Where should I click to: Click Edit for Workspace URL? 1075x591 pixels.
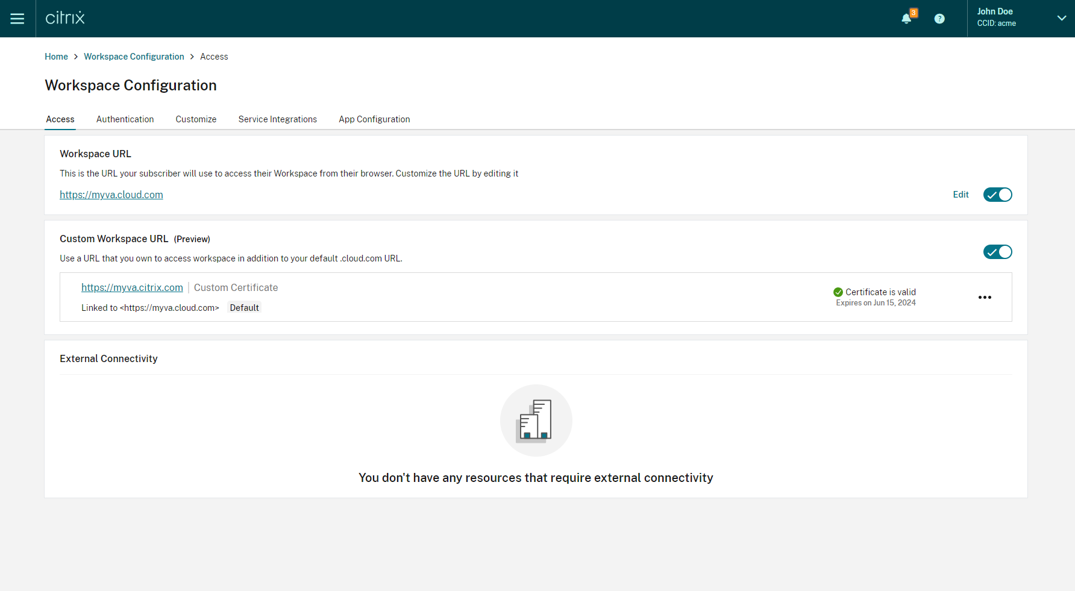click(x=961, y=195)
